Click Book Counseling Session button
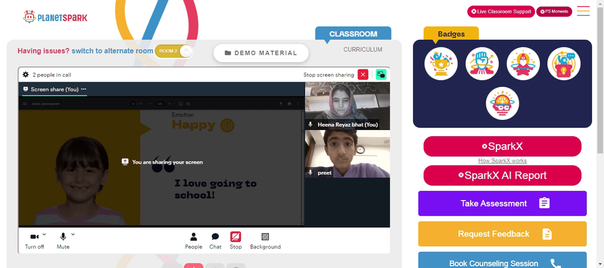The width and height of the screenshot is (604, 268). [x=503, y=261]
